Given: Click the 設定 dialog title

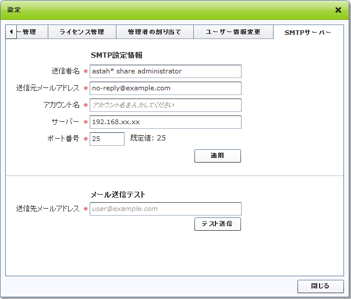Looking at the screenshot, I should [x=14, y=10].
